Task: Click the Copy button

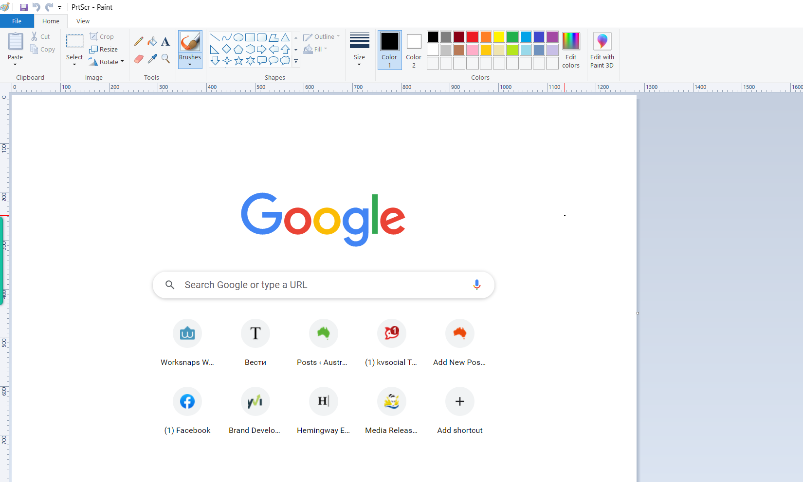Action: coord(43,49)
